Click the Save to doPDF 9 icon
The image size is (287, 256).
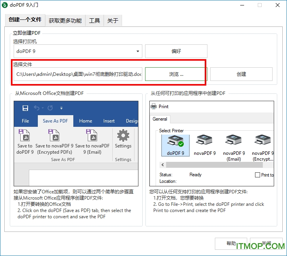25,136
